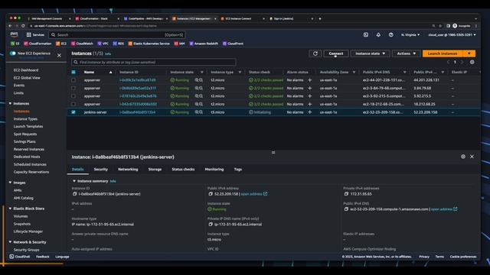Switch to the Storage tab
Viewport: 490px width, 275px height.
pos(155,170)
